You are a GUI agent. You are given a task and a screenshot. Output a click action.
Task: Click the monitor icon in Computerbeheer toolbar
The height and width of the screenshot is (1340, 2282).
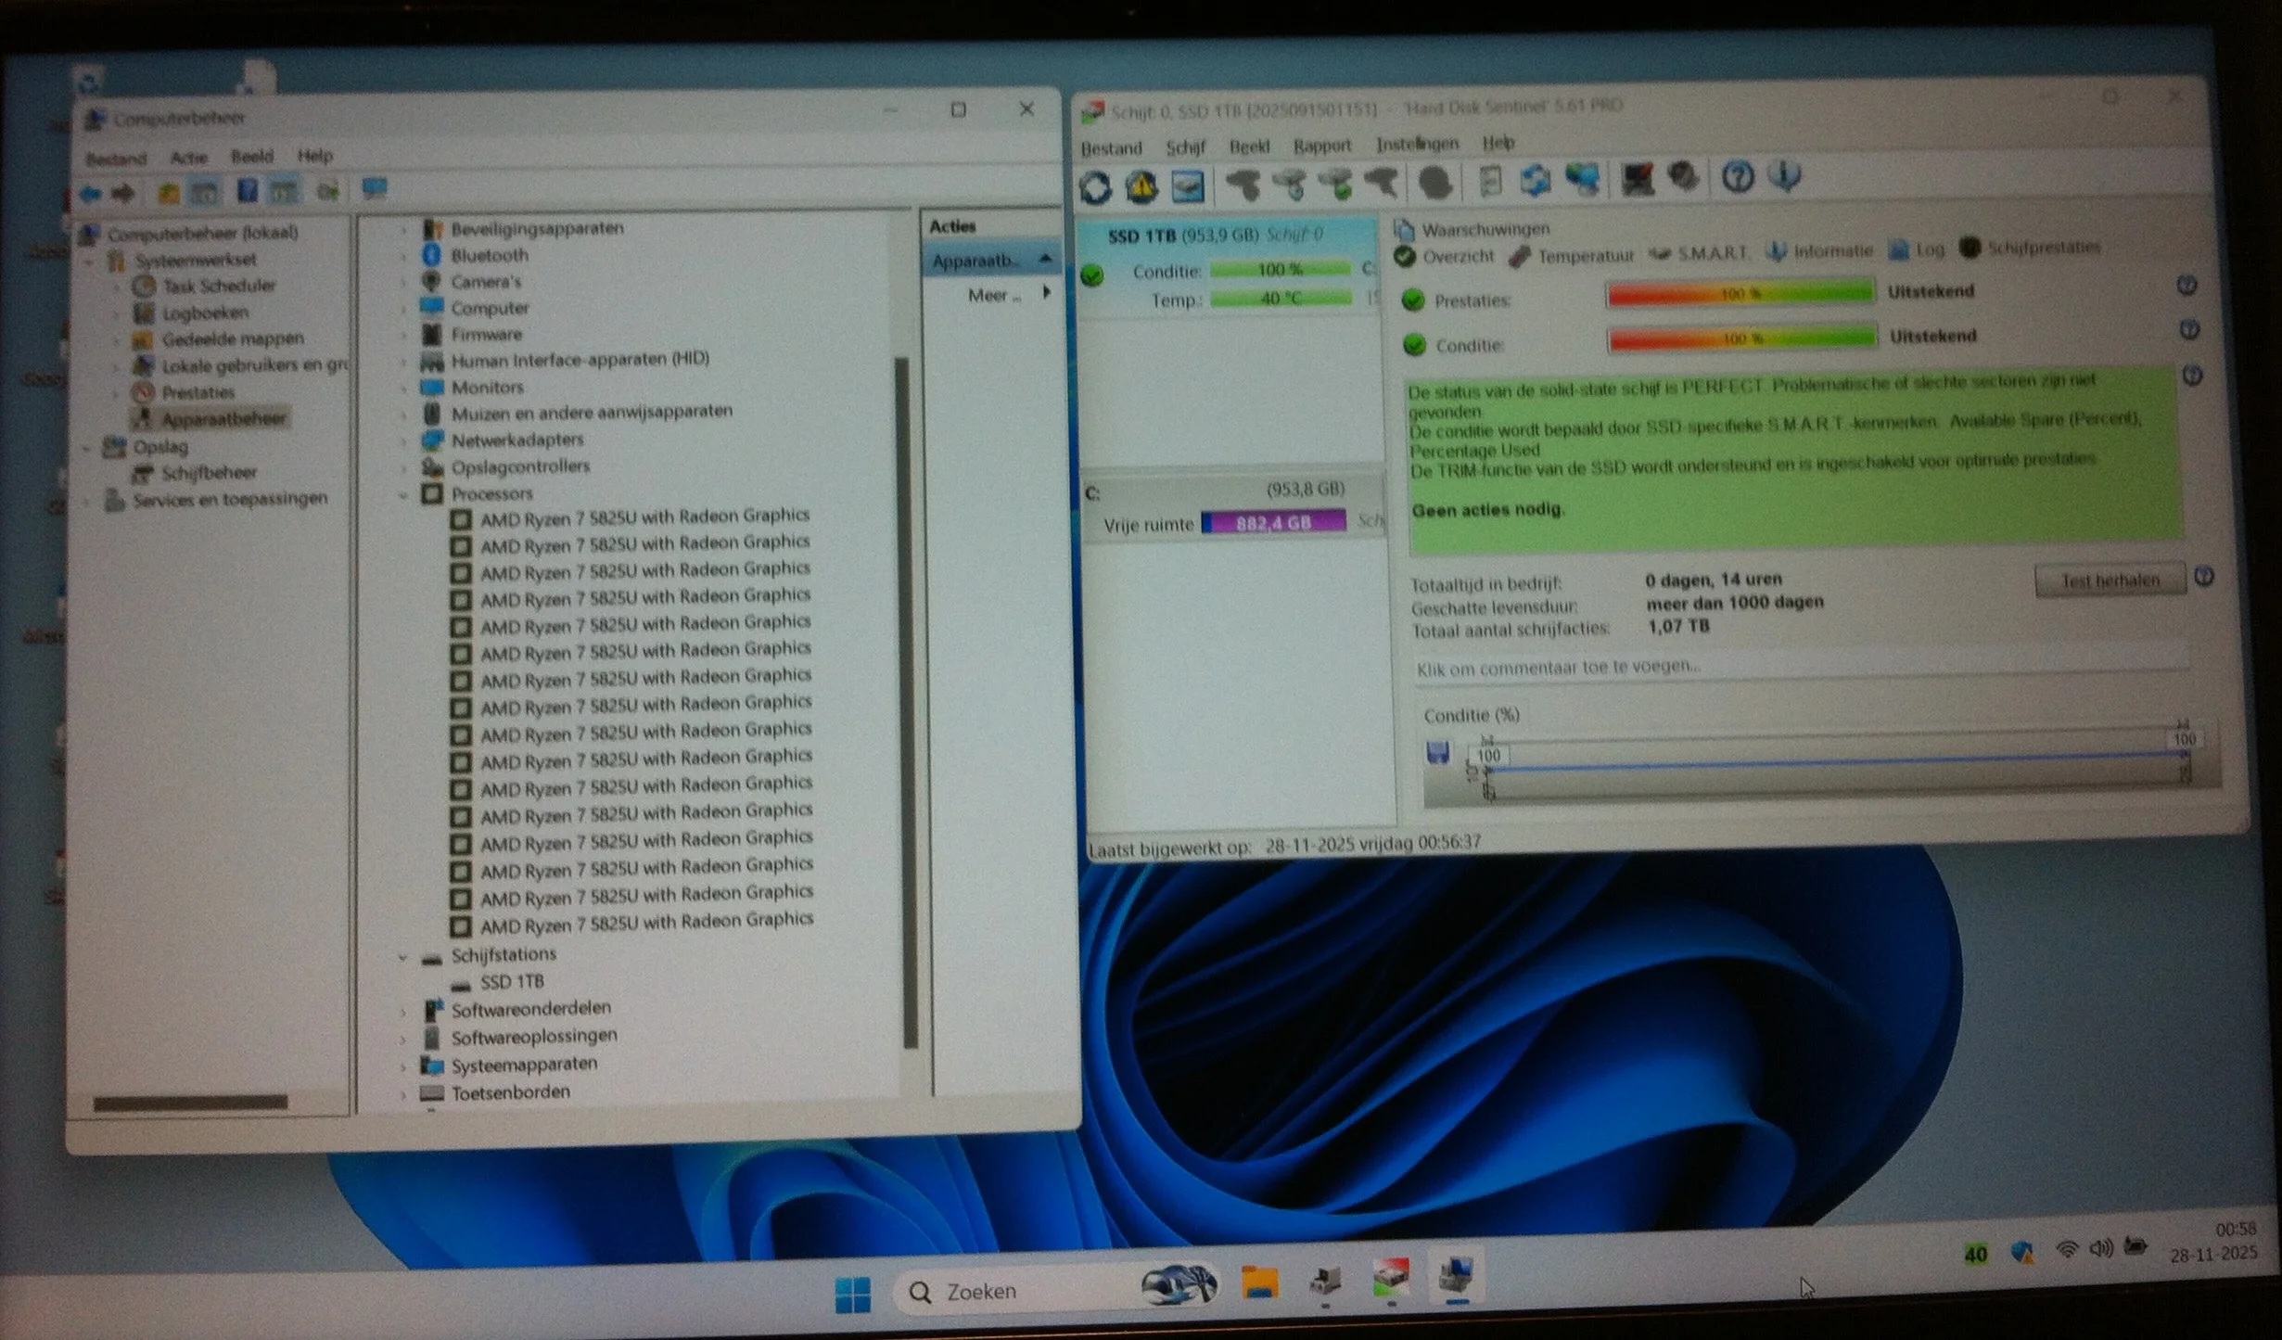[374, 189]
